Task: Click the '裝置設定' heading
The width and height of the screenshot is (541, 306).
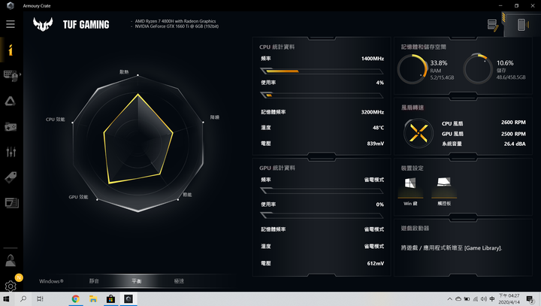Action: pos(412,168)
